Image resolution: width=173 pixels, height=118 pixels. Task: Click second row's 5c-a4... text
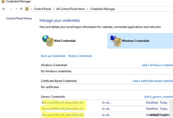point(106,109)
